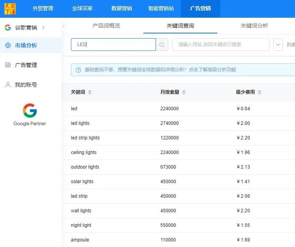Click the AD icon beside 广告管理
Image resolution: width=295 pixels, height=247 pixels.
tap(8, 65)
